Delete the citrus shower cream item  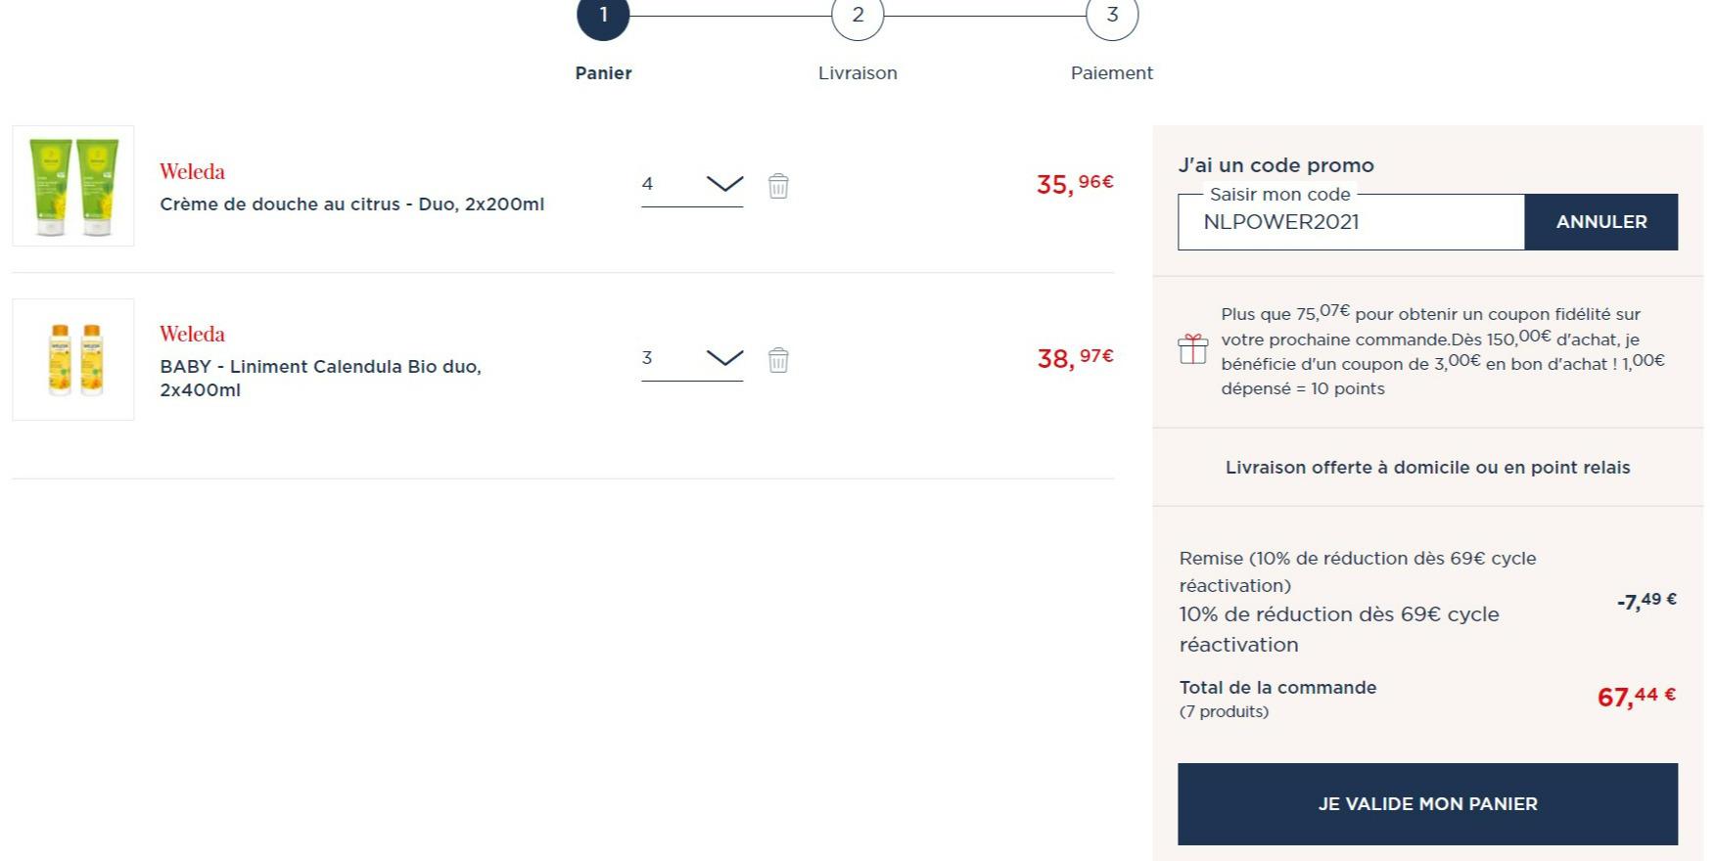tap(778, 186)
